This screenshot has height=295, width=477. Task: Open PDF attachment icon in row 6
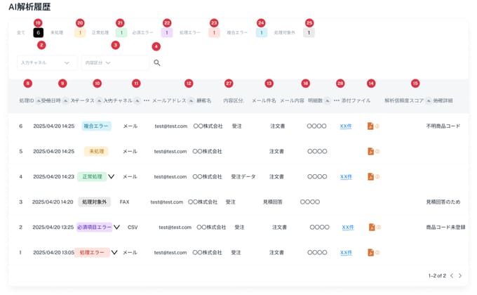tap(370, 126)
